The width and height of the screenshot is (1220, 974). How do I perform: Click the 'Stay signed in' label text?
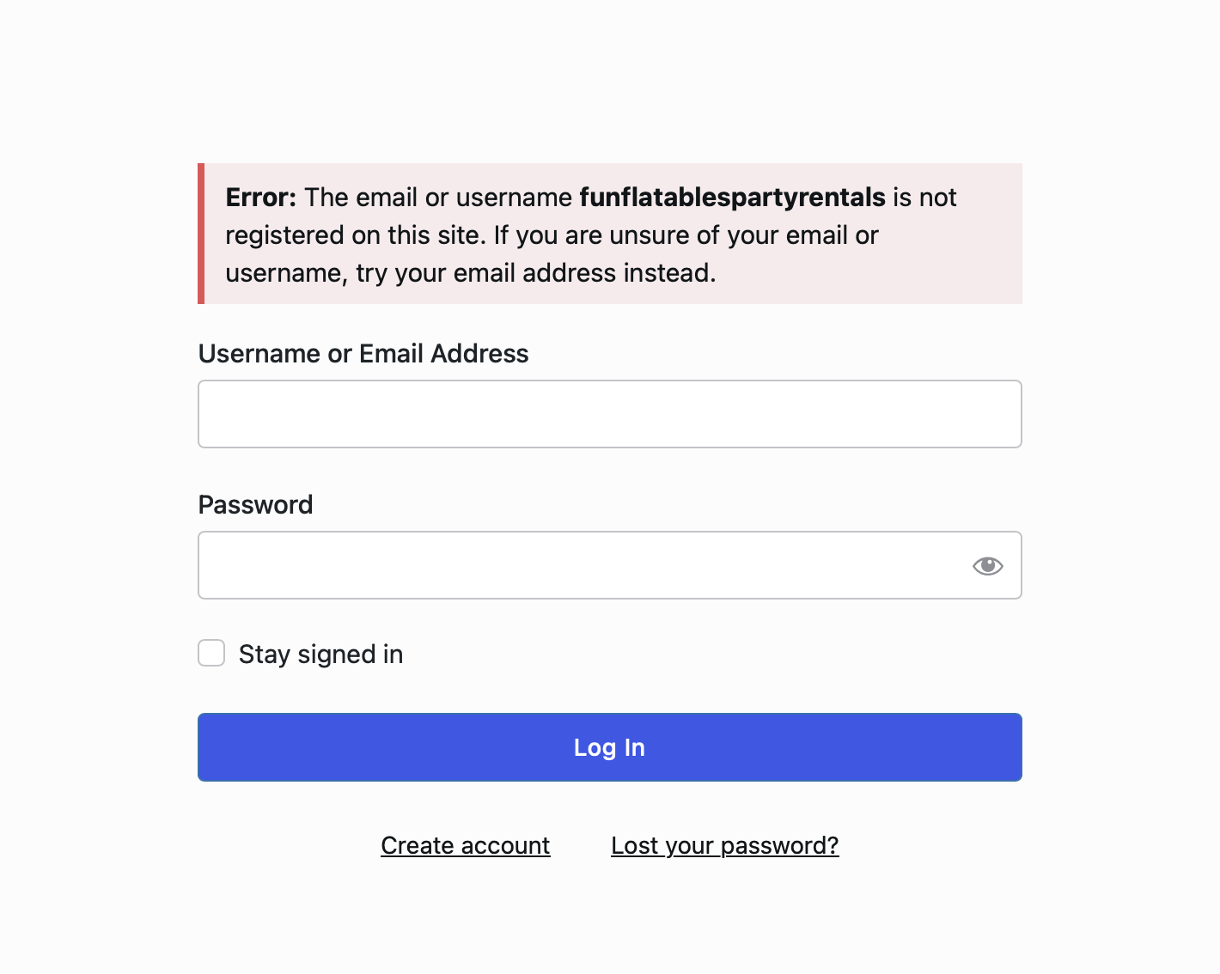320,654
